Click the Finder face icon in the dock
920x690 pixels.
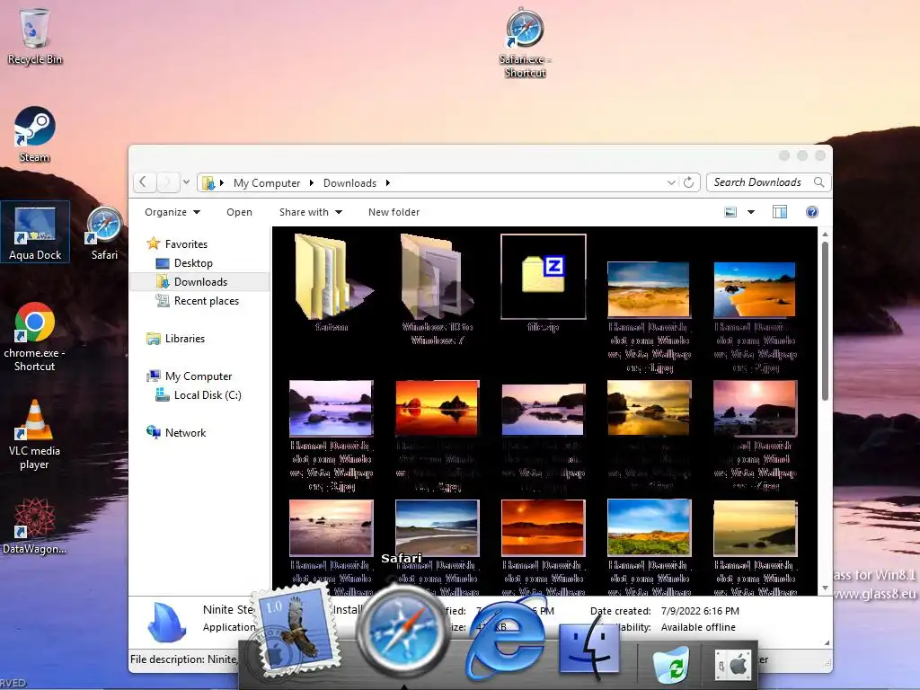(x=589, y=647)
